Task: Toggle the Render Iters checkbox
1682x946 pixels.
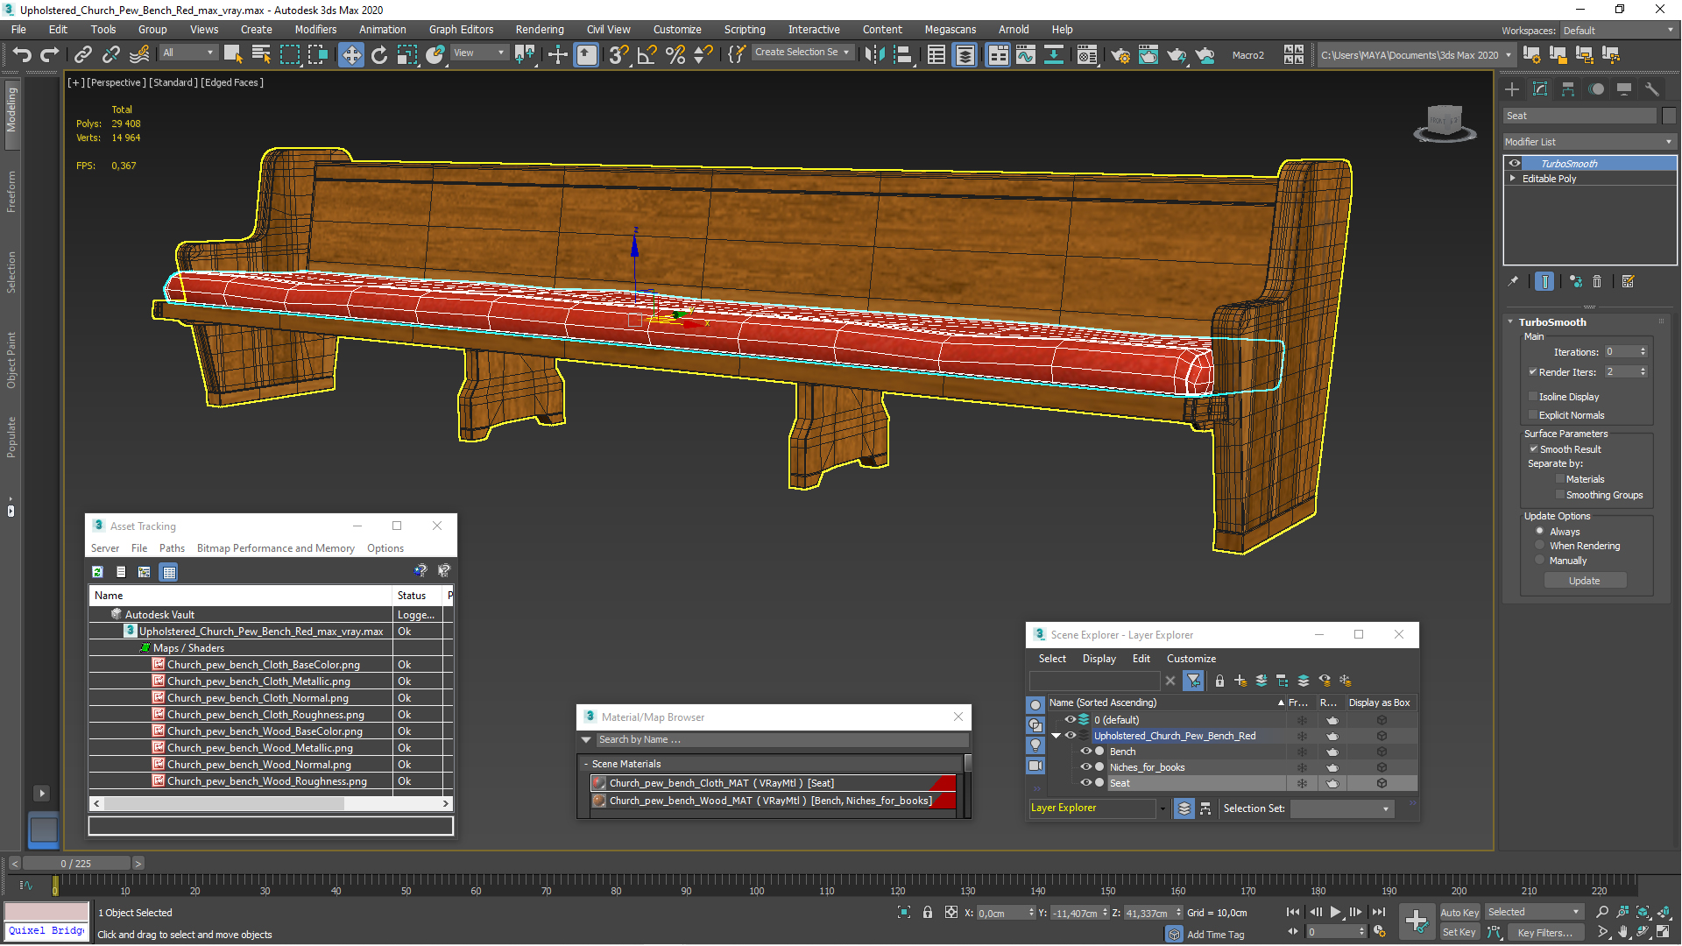Action: pyautogui.click(x=1533, y=372)
